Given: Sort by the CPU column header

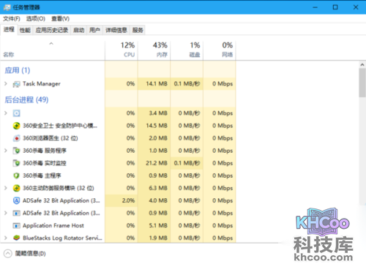Looking at the screenshot, I should point(122,50).
